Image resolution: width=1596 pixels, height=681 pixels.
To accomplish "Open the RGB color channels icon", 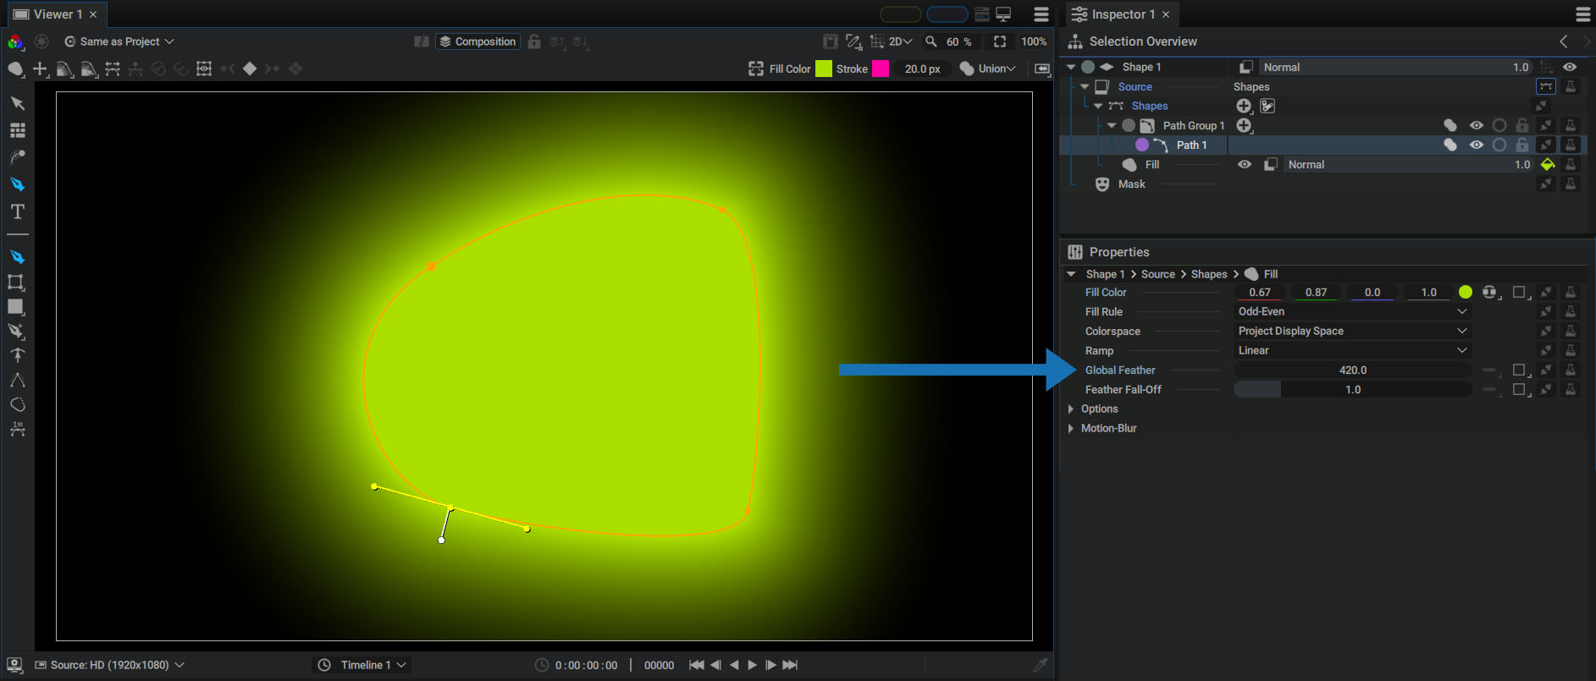I will click(x=15, y=41).
